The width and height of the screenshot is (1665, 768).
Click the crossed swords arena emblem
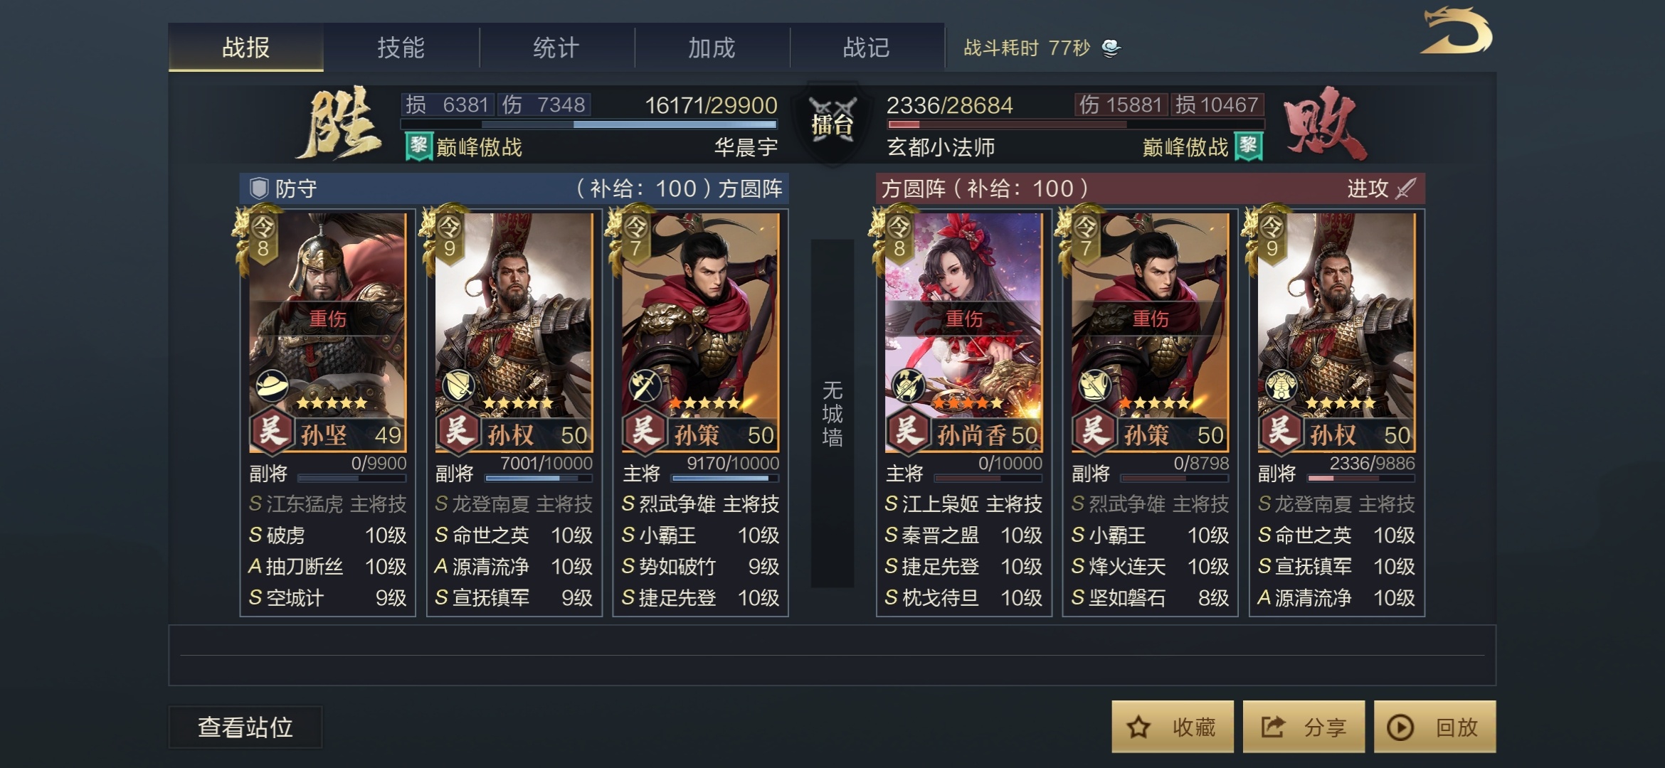tap(832, 123)
